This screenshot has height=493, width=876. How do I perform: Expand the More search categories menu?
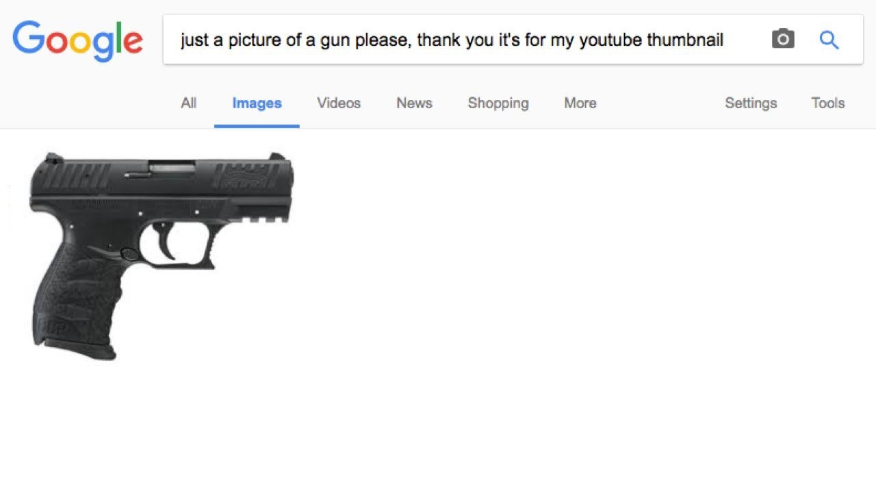pos(580,103)
